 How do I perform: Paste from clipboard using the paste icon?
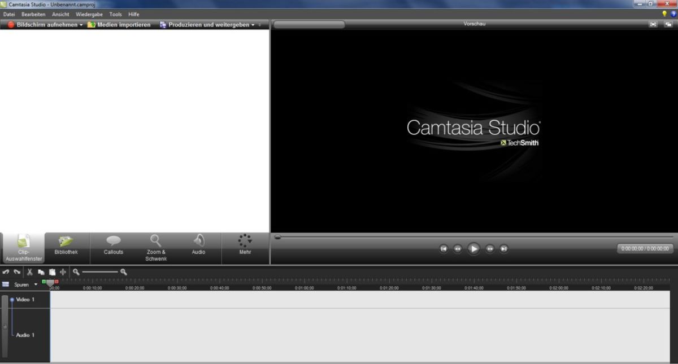[53, 271]
